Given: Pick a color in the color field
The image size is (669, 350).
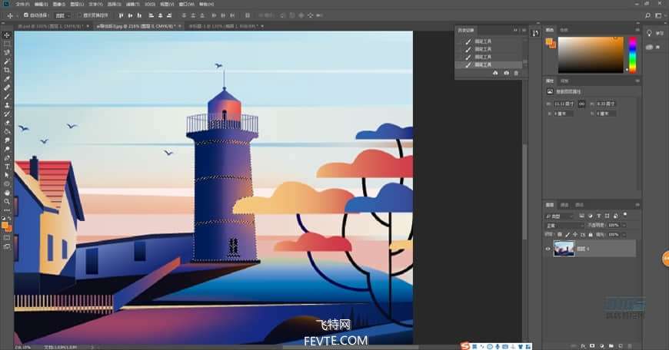Looking at the screenshot, I should [591, 55].
